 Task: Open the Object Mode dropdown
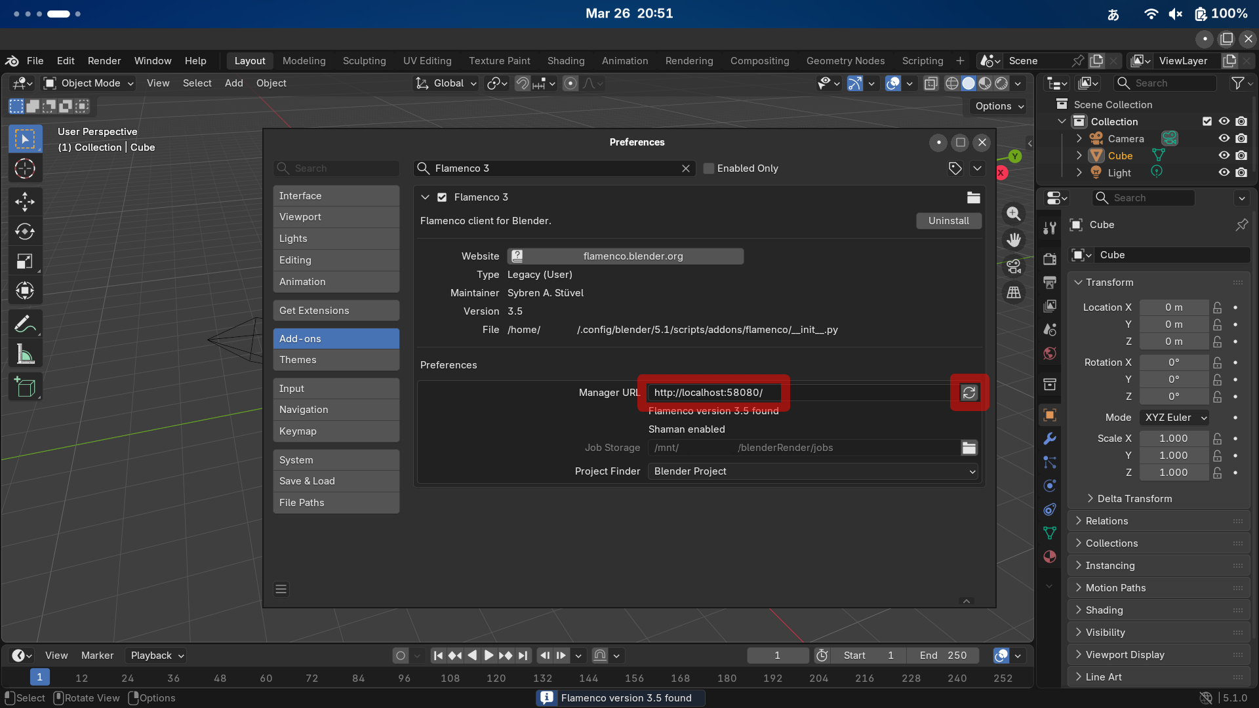coord(89,83)
